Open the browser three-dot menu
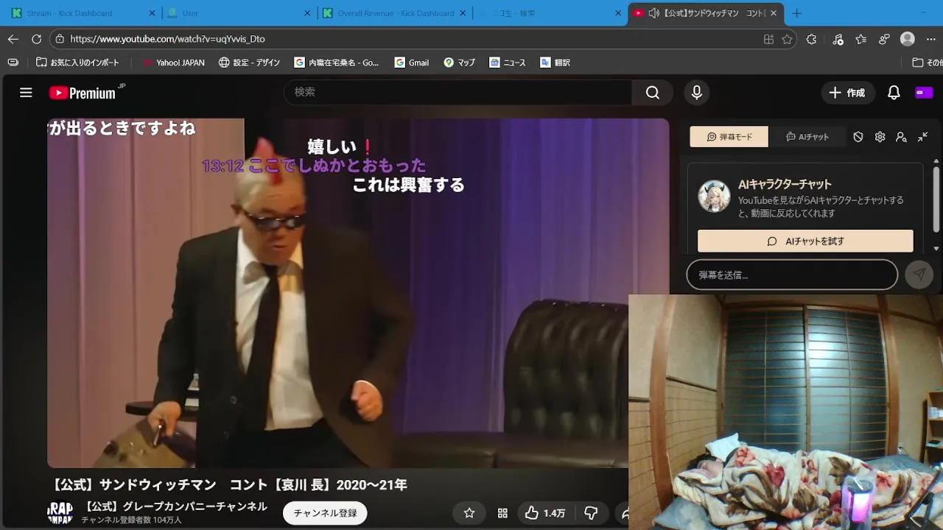Viewport: 943px width, 530px height. click(931, 39)
